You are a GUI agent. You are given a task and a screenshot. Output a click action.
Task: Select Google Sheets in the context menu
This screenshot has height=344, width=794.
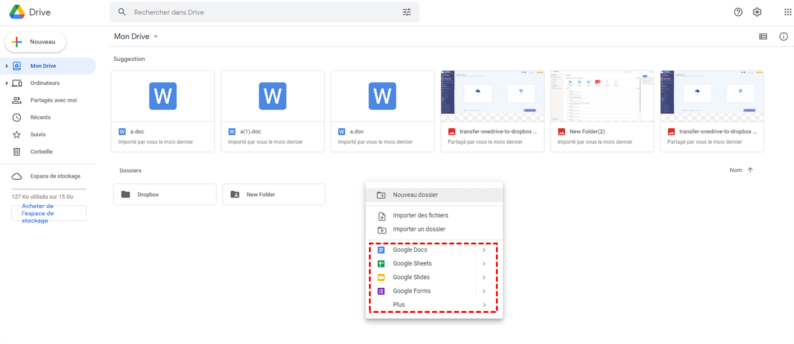[412, 263]
